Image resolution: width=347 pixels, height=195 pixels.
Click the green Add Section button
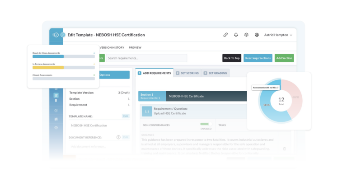284,58
